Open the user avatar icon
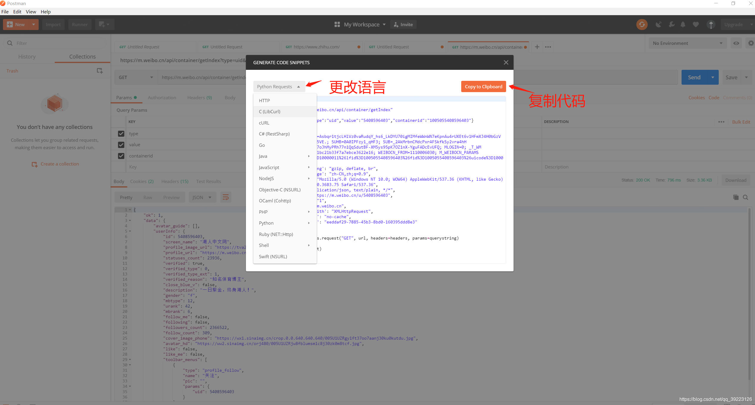This screenshot has width=755, height=405. [x=711, y=24]
